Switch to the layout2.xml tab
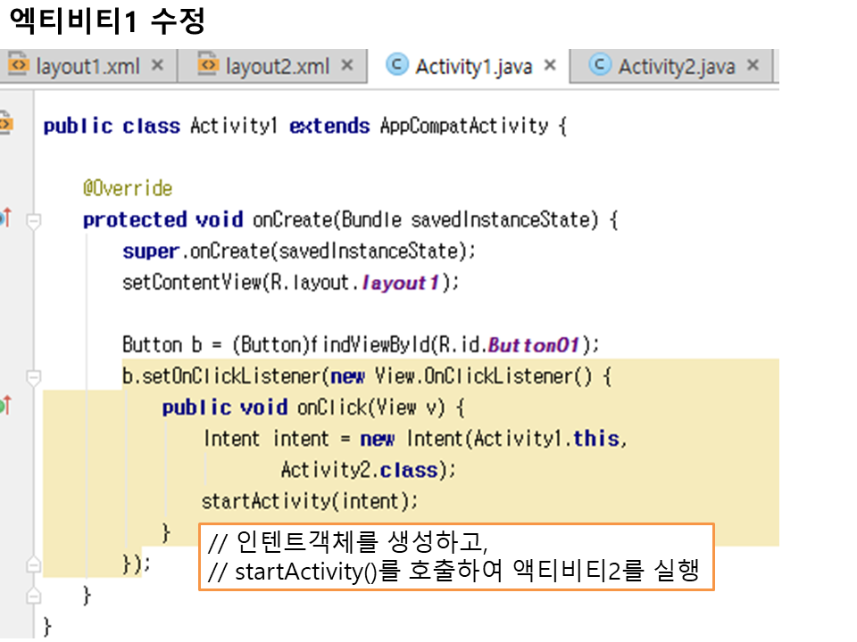 click(277, 66)
